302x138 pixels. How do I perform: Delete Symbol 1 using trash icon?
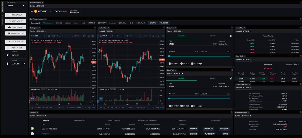coord(8,55)
